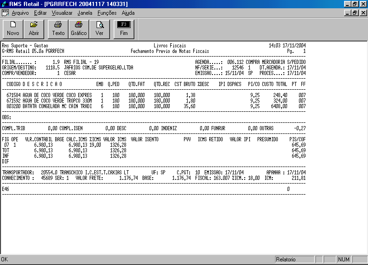Viewport: 368px width, 265px height.
Task: Click the QTD.FAT column header
Action: 137,84
